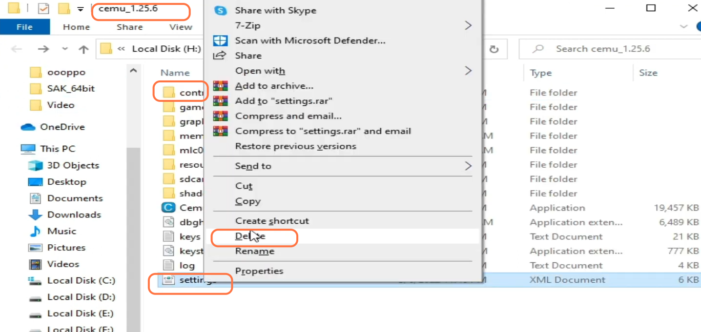Click the Refresh button in address bar

point(494,49)
